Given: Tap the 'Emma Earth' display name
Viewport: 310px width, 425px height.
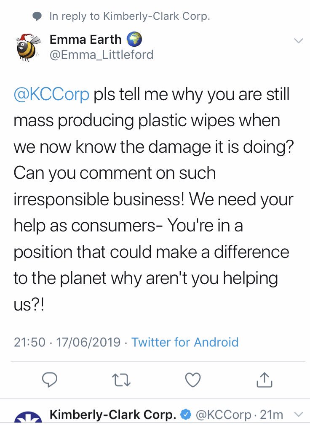Looking at the screenshot, I should [86, 40].
